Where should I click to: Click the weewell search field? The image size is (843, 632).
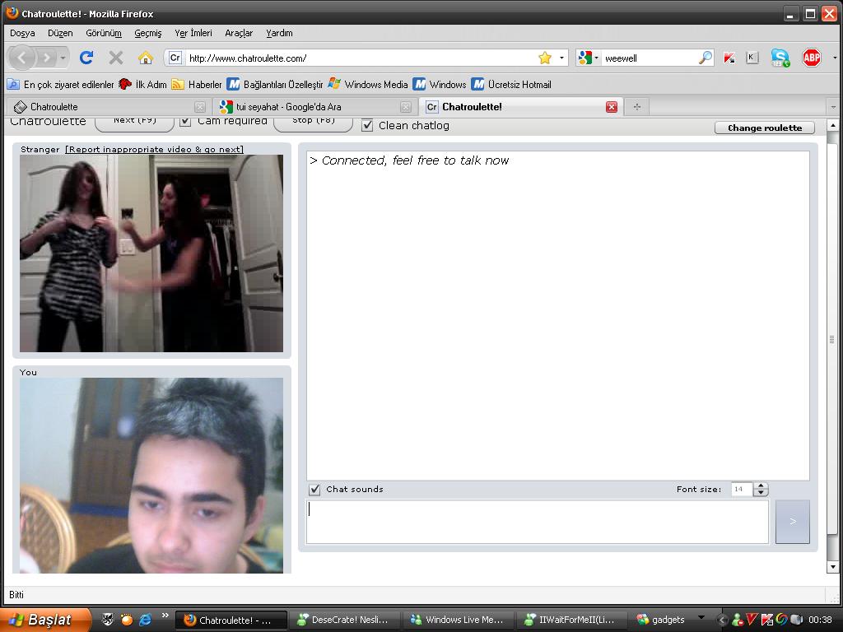coord(650,58)
